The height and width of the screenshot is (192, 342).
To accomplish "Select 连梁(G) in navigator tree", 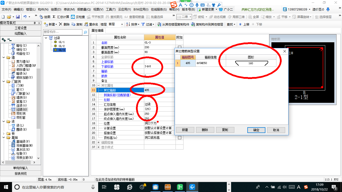I will click(22, 105).
